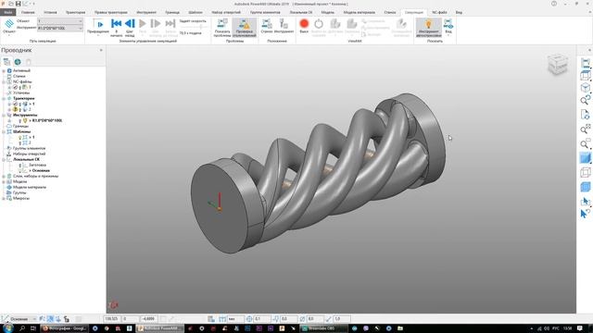Viewport: 593px width, 333px height.
Task: Click the select arrow tool icon
Action: (585, 201)
